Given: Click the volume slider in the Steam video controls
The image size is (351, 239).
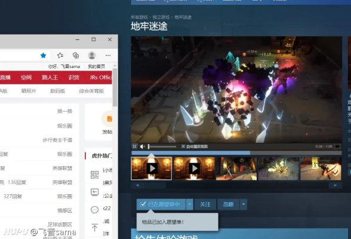Looking at the screenshot, I should coord(162,147).
